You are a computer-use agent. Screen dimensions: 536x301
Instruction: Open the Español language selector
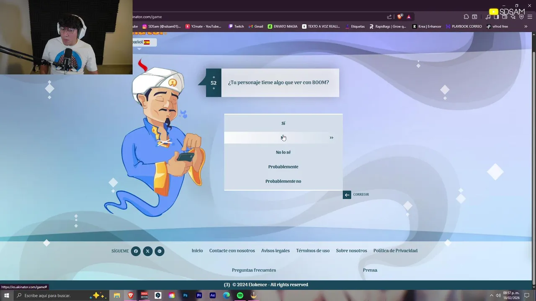144,42
